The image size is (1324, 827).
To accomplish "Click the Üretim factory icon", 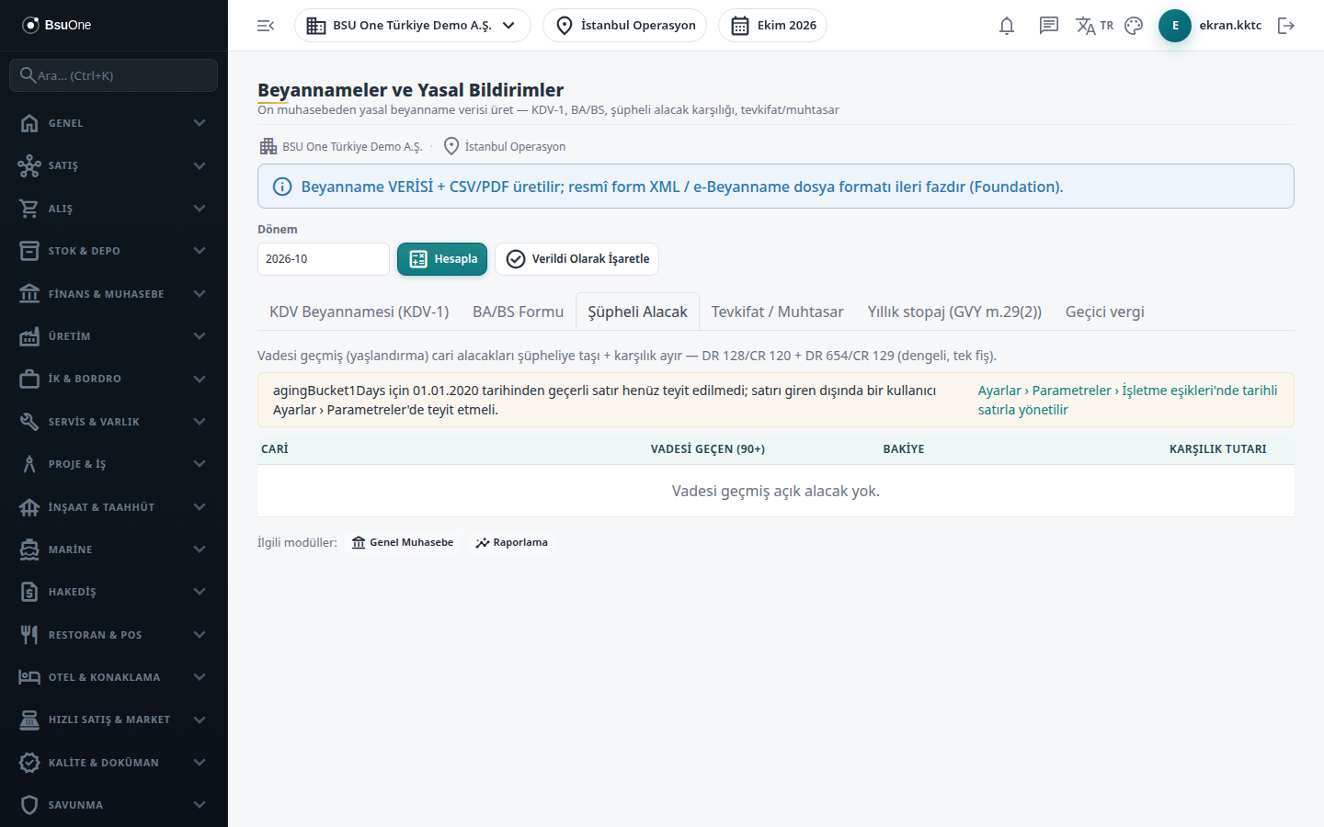I will coord(29,336).
